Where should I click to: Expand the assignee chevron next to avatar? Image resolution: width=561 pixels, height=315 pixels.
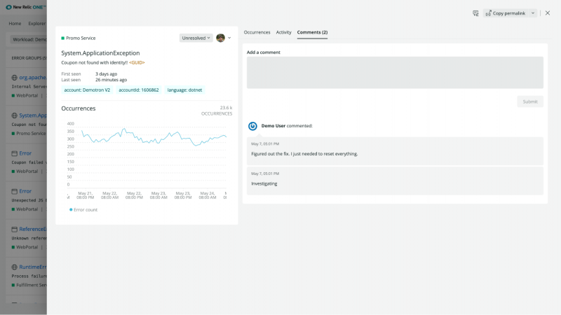(229, 38)
